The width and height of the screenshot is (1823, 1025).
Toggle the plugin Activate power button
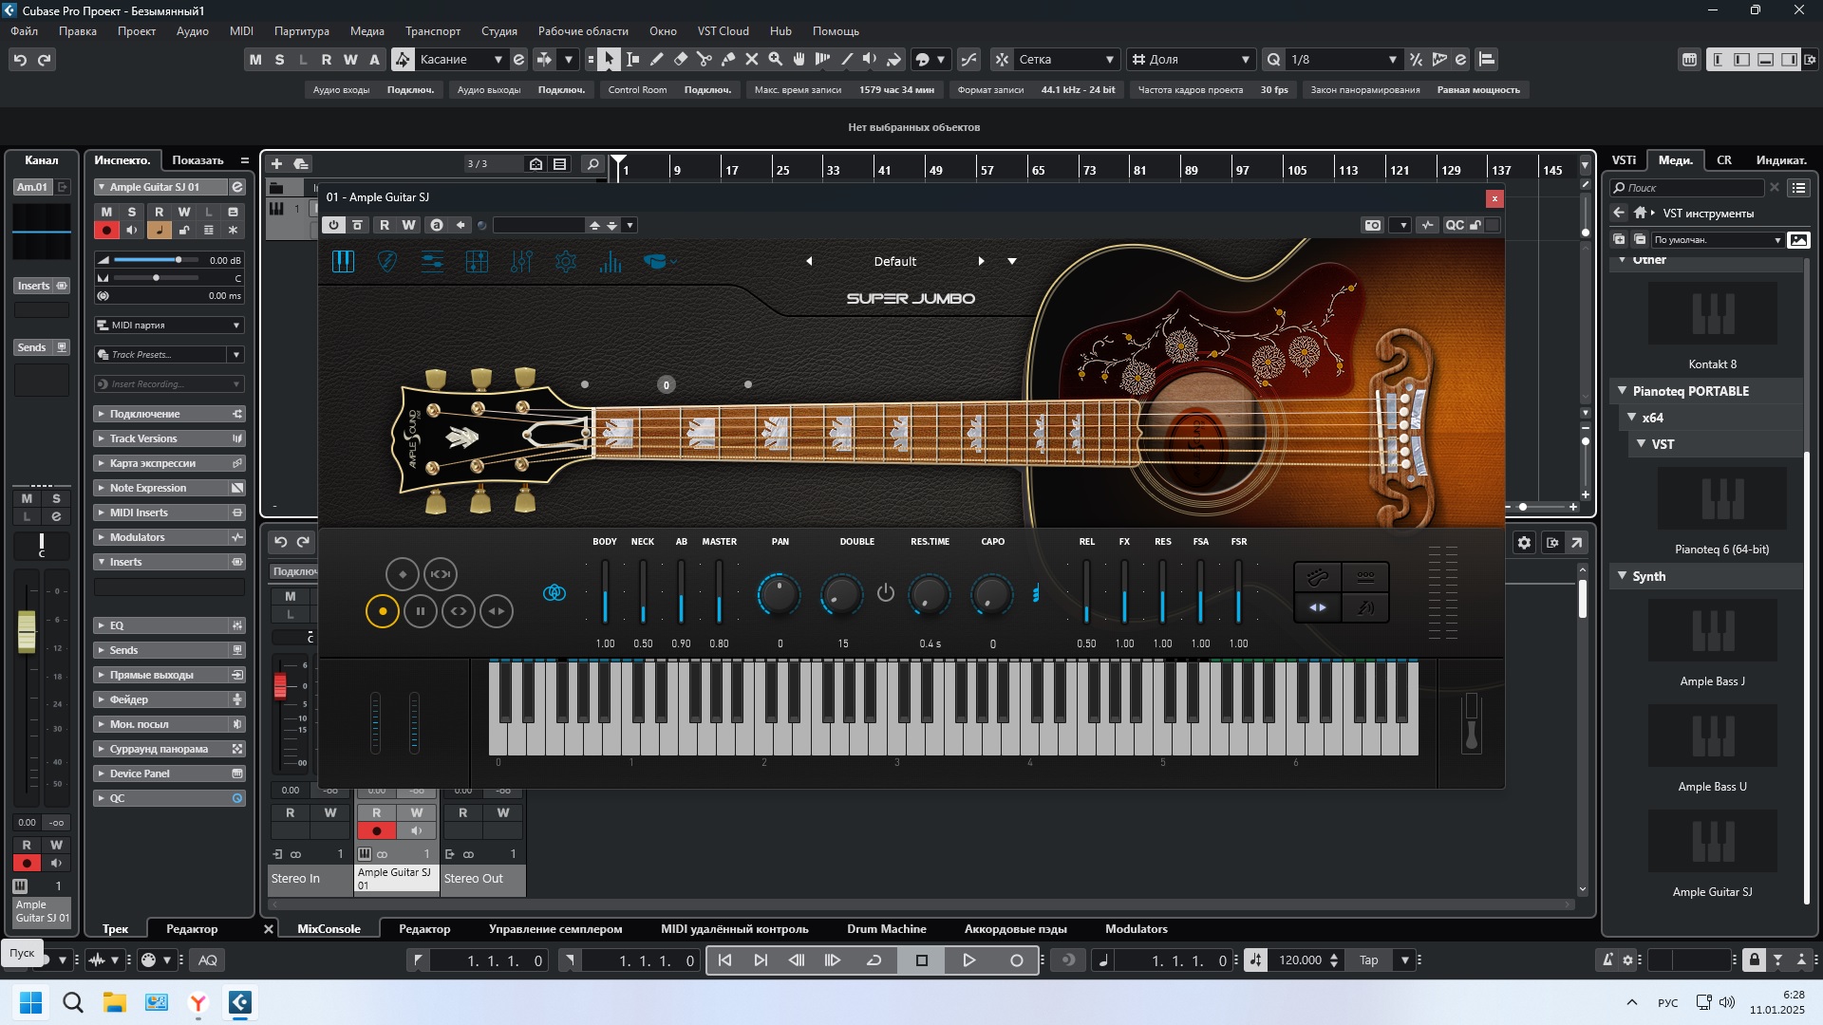point(333,225)
